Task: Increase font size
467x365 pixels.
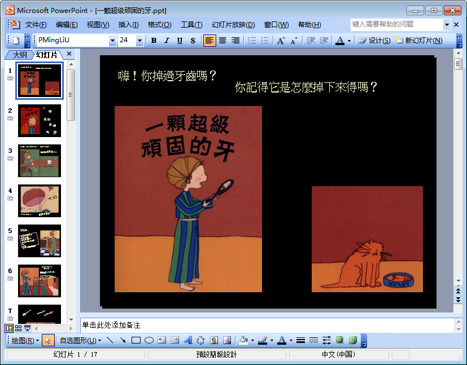Action: pyautogui.click(x=281, y=41)
